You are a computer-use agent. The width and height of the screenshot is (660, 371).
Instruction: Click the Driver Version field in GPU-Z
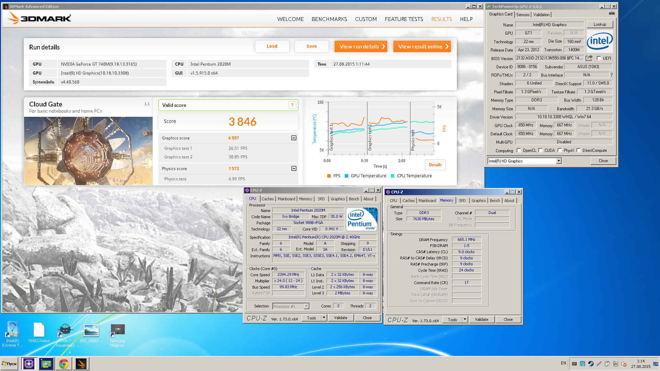pyautogui.click(x=564, y=117)
